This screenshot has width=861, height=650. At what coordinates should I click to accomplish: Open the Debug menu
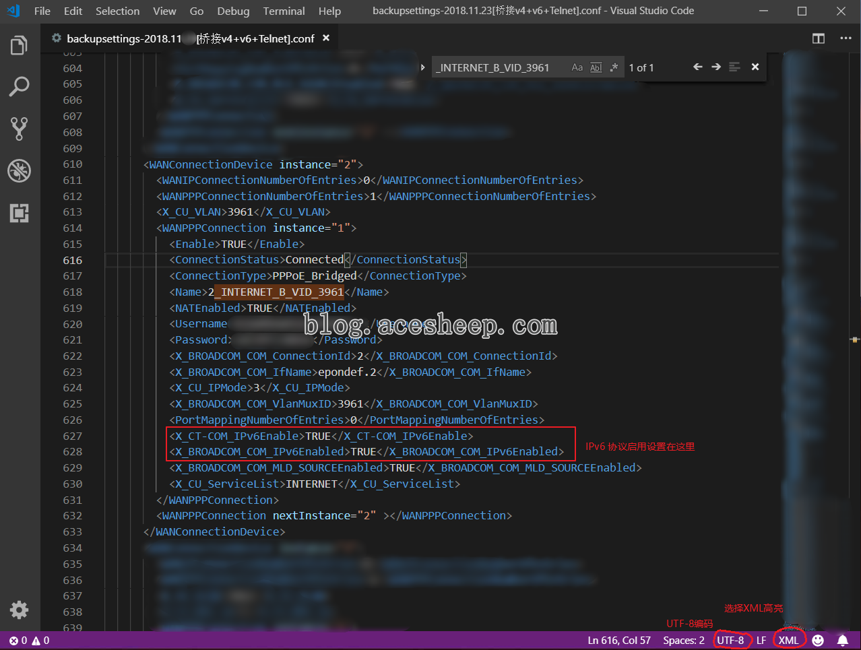[x=233, y=11]
